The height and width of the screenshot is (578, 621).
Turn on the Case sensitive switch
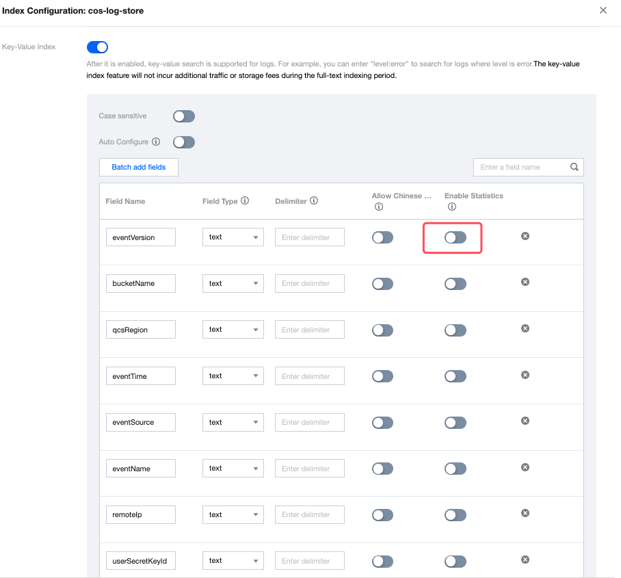point(183,116)
